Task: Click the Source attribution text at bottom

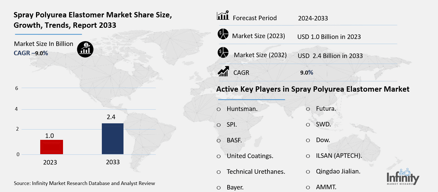Action: [x=84, y=183]
